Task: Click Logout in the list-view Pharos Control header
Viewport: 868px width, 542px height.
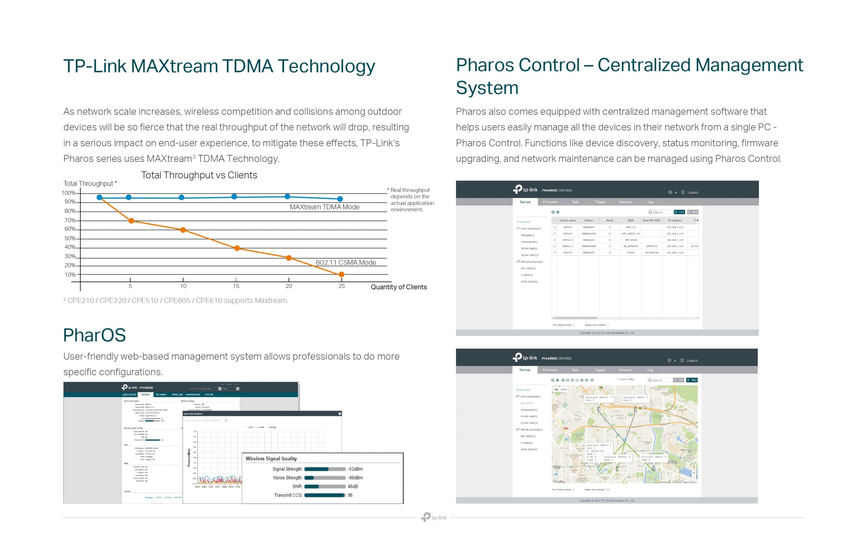Action: tap(693, 192)
